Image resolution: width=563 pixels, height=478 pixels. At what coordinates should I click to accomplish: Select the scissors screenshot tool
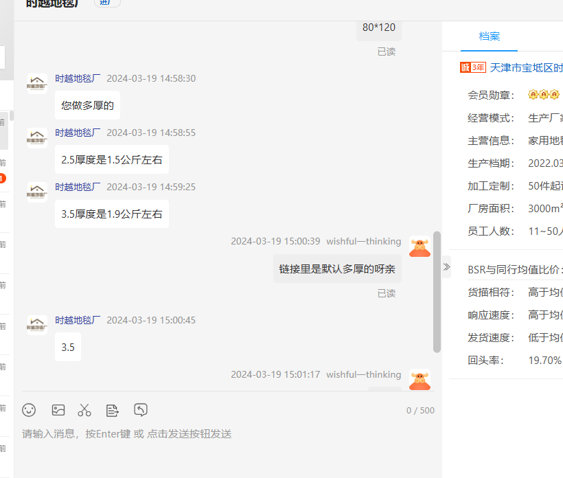click(84, 410)
